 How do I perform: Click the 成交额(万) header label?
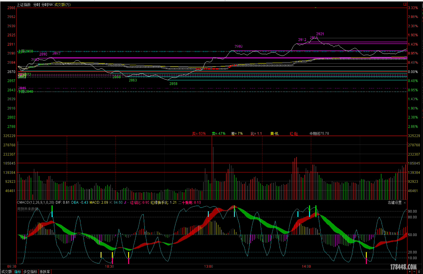tap(62, 5)
